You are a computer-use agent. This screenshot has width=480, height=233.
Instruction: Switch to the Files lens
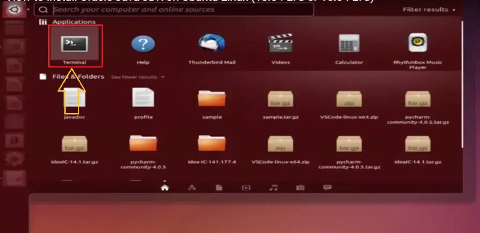tap(219, 188)
